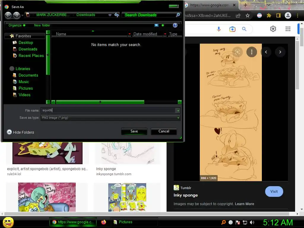304x228 pixels.
Task: Refresh the Downloads folder listing
Action: pos(116,15)
